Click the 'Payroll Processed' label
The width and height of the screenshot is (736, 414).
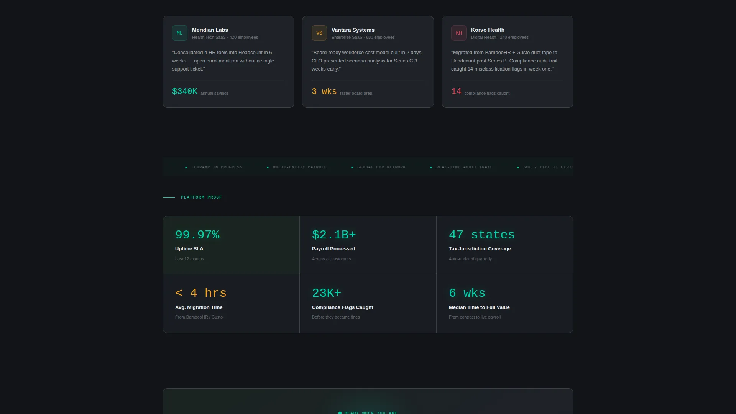click(333, 249)
